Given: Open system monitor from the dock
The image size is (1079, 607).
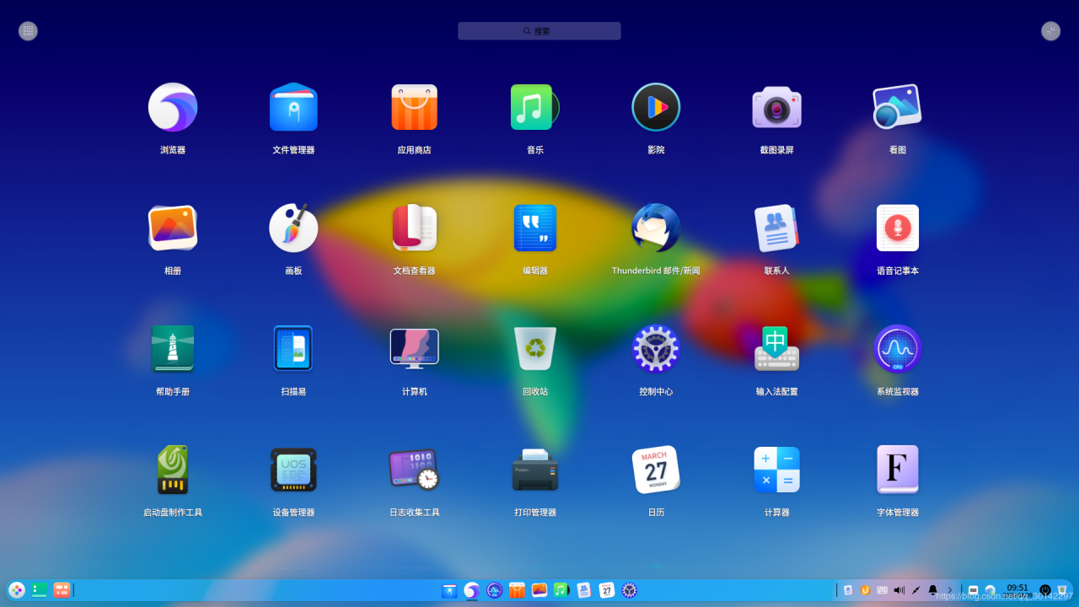Looking at the screenshot, I should click(495, 590).
